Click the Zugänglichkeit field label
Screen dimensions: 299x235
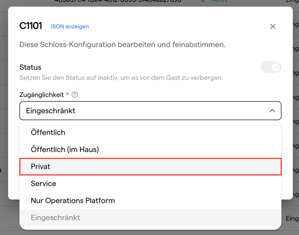tap(42, 95)
